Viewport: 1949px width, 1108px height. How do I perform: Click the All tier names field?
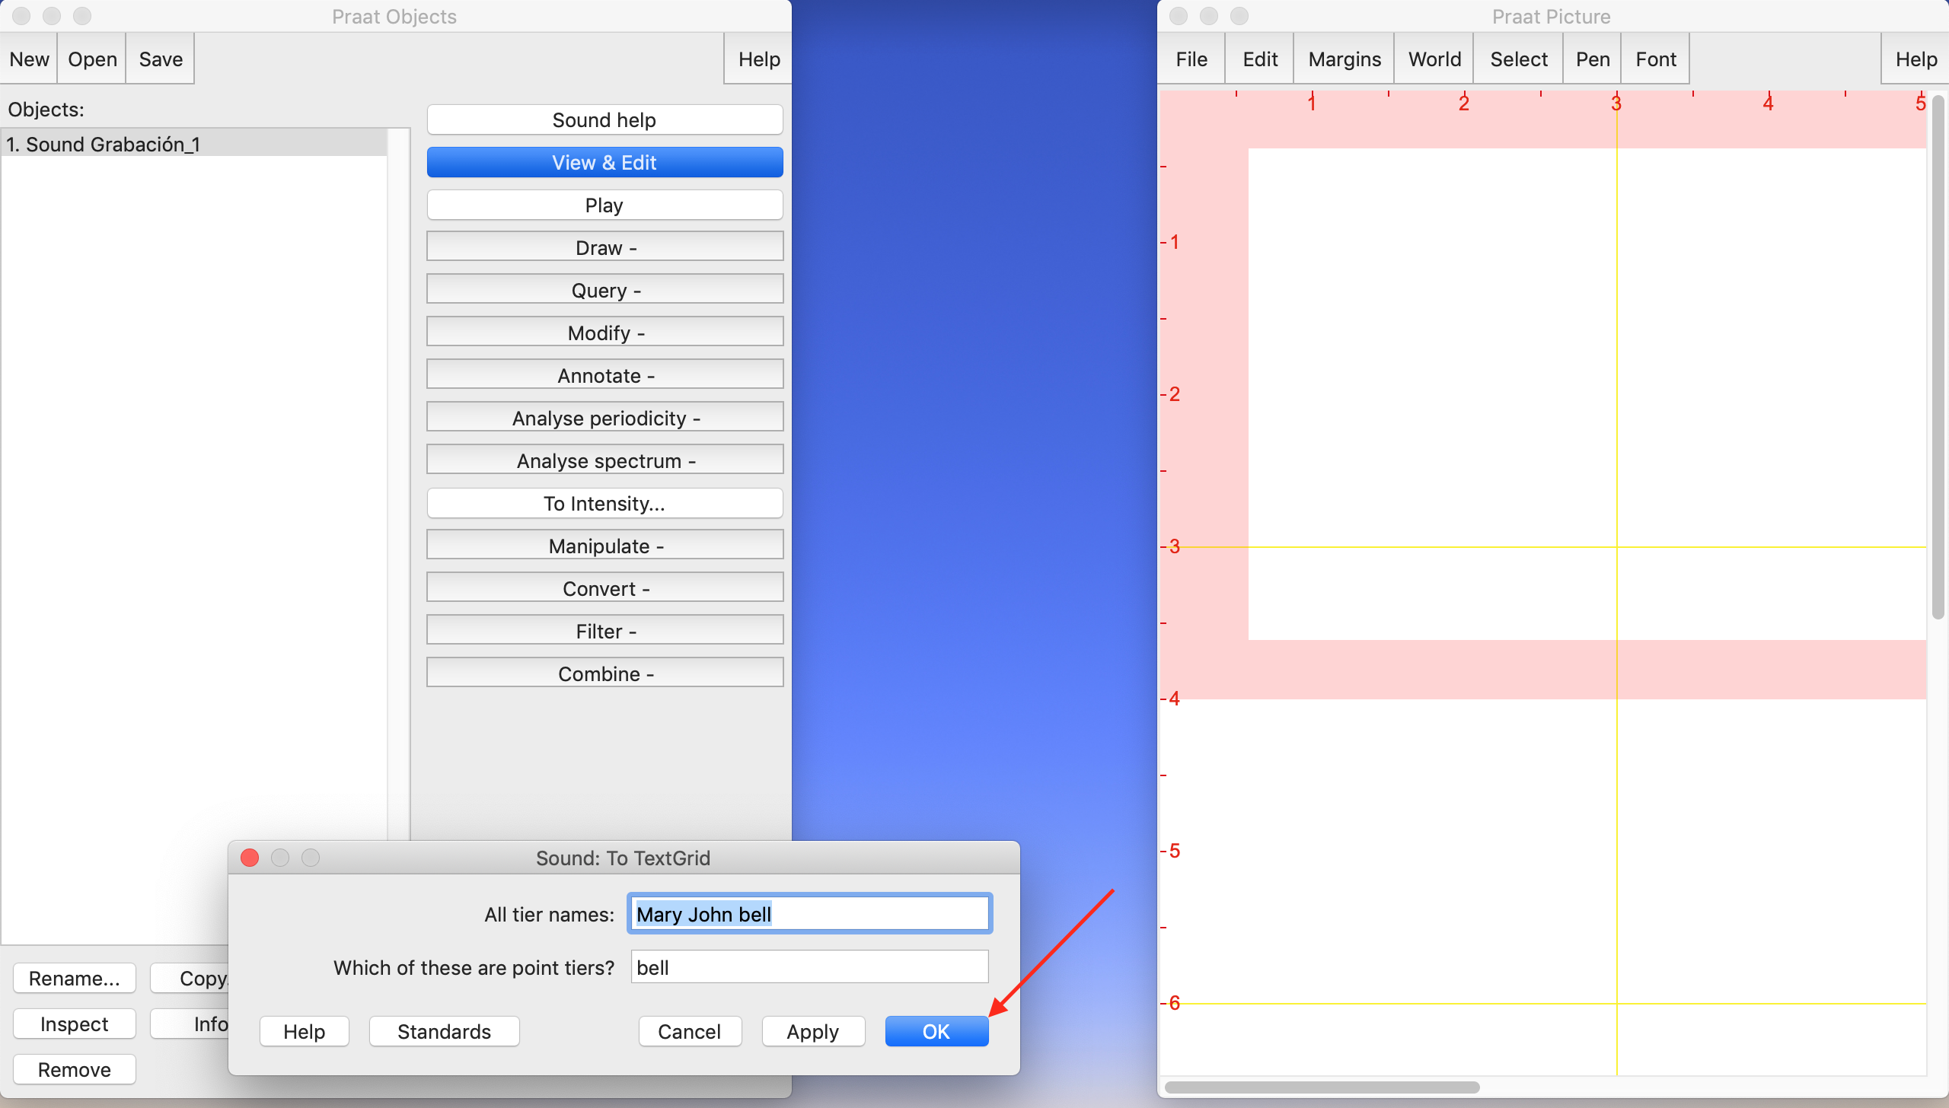809,914
